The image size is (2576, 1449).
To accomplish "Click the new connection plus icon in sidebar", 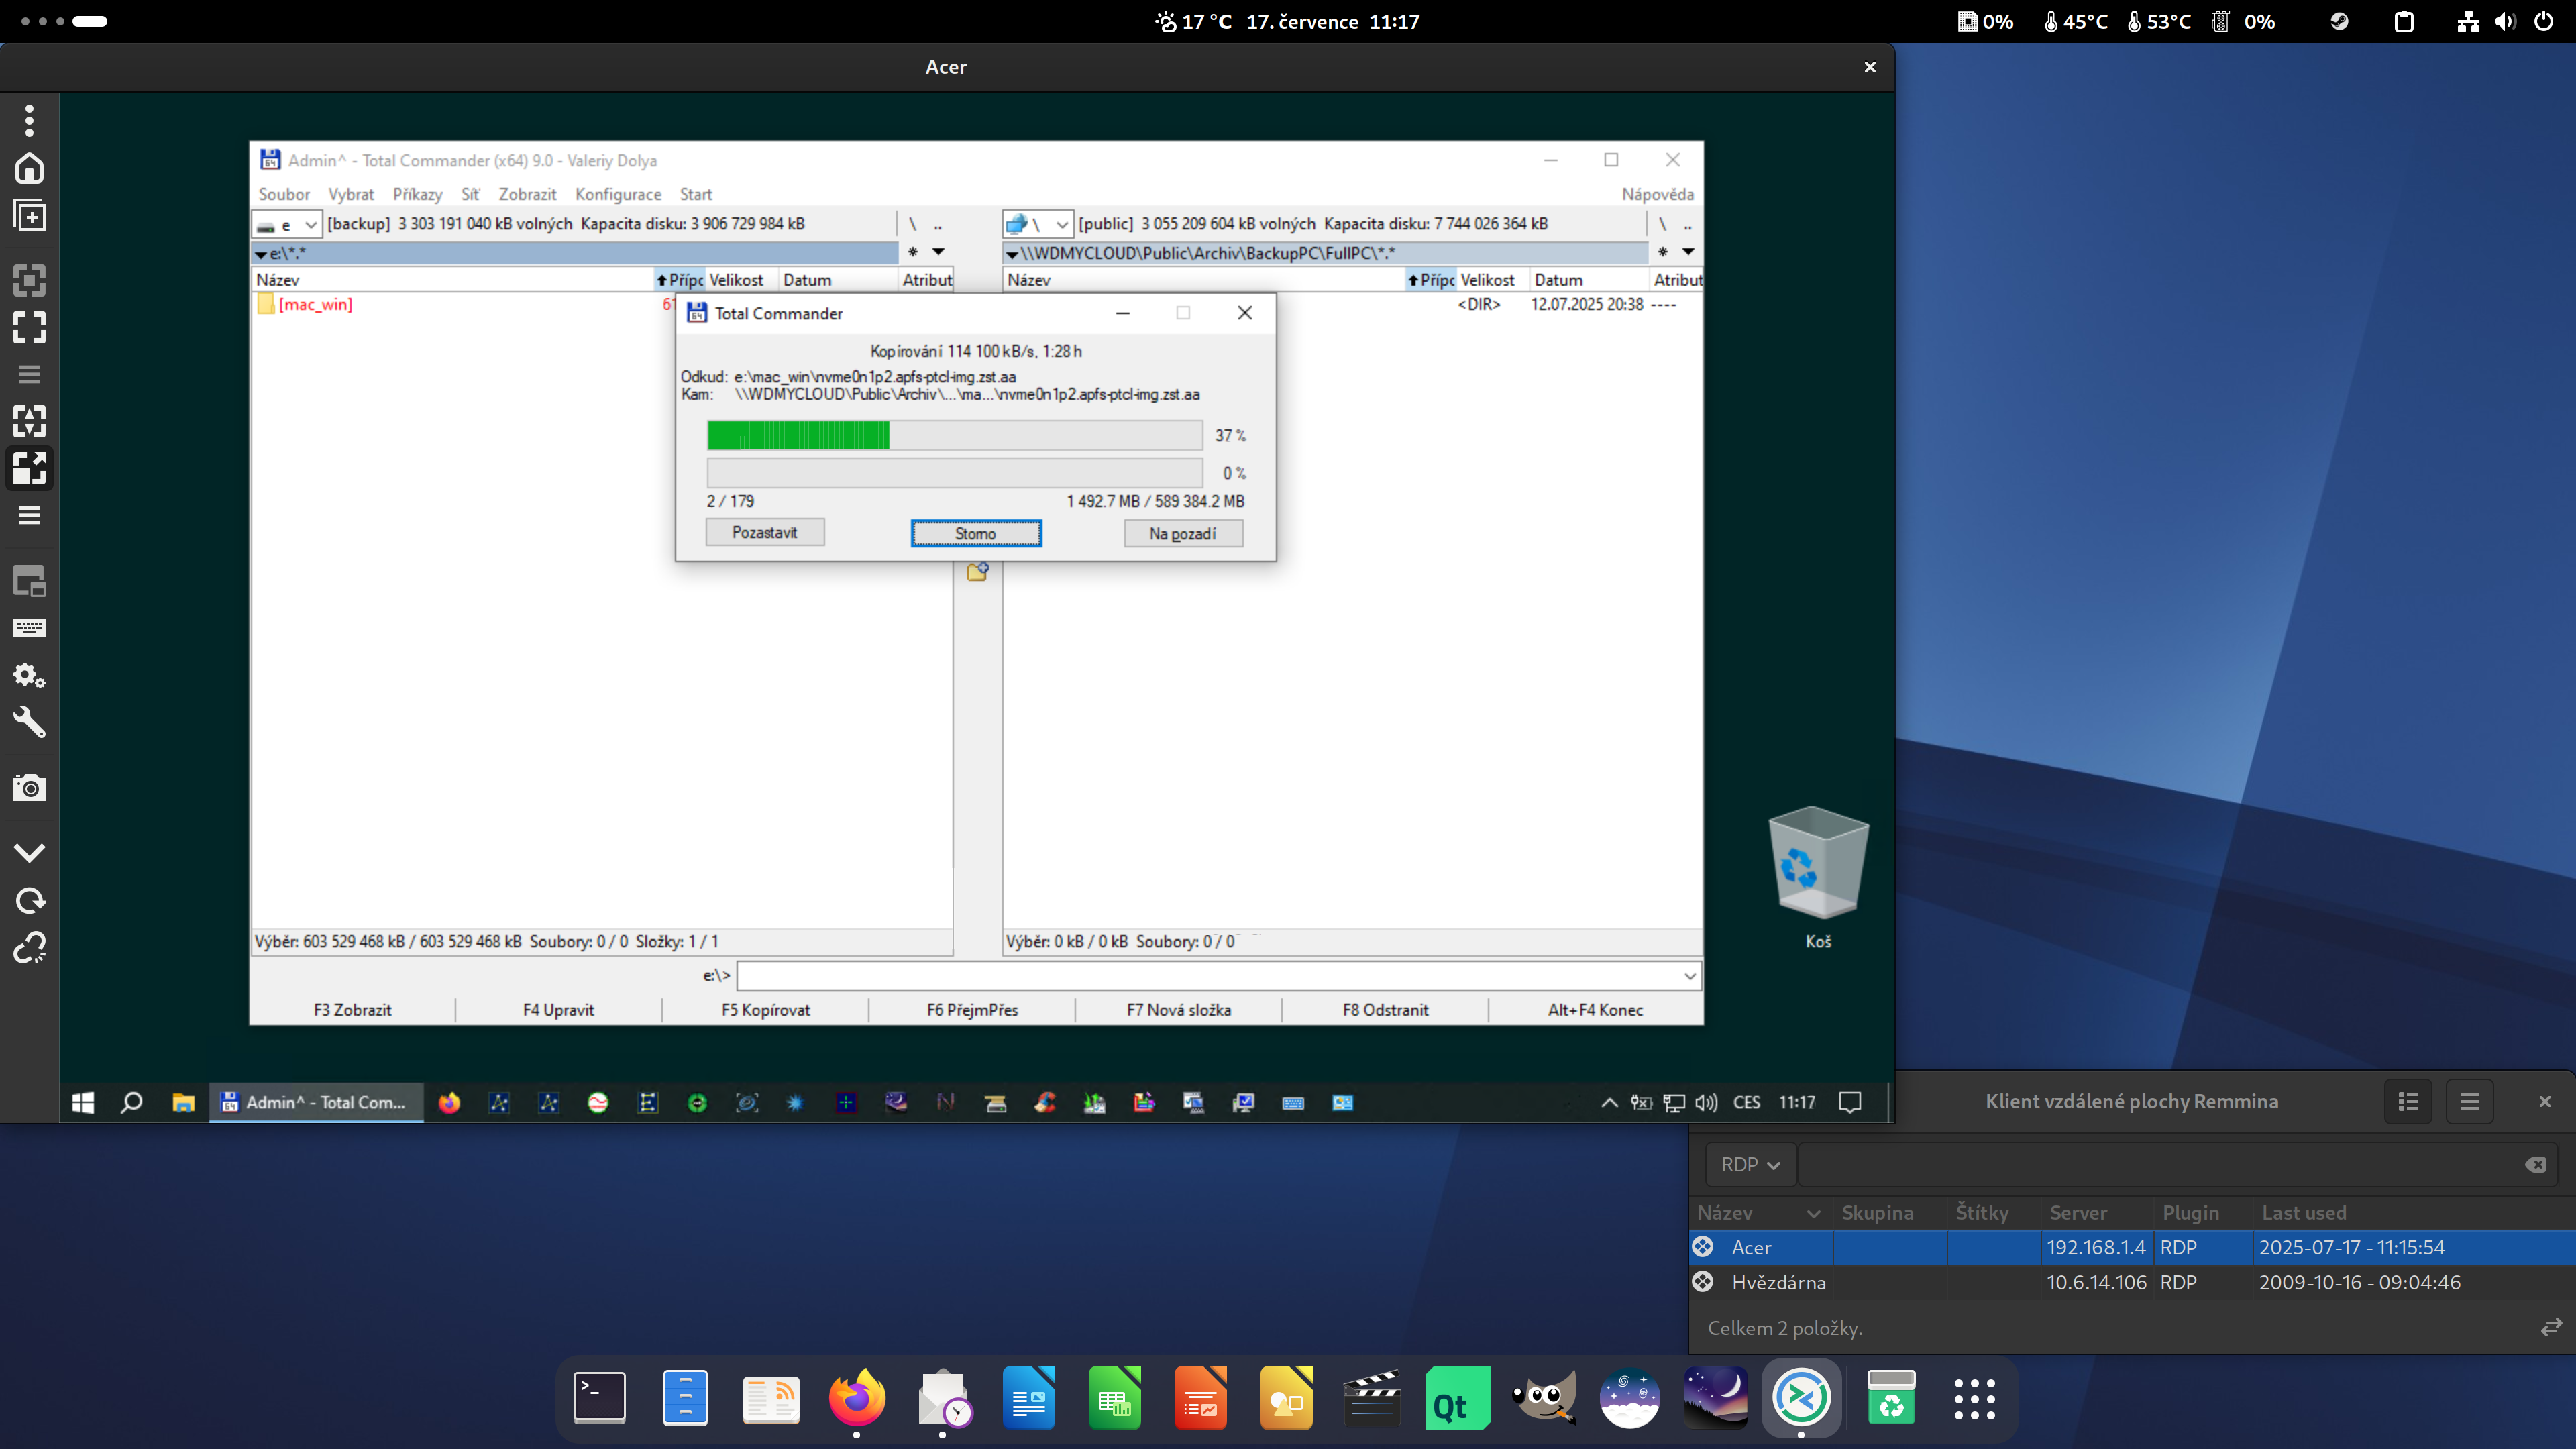I will click(x=29, y=215).
